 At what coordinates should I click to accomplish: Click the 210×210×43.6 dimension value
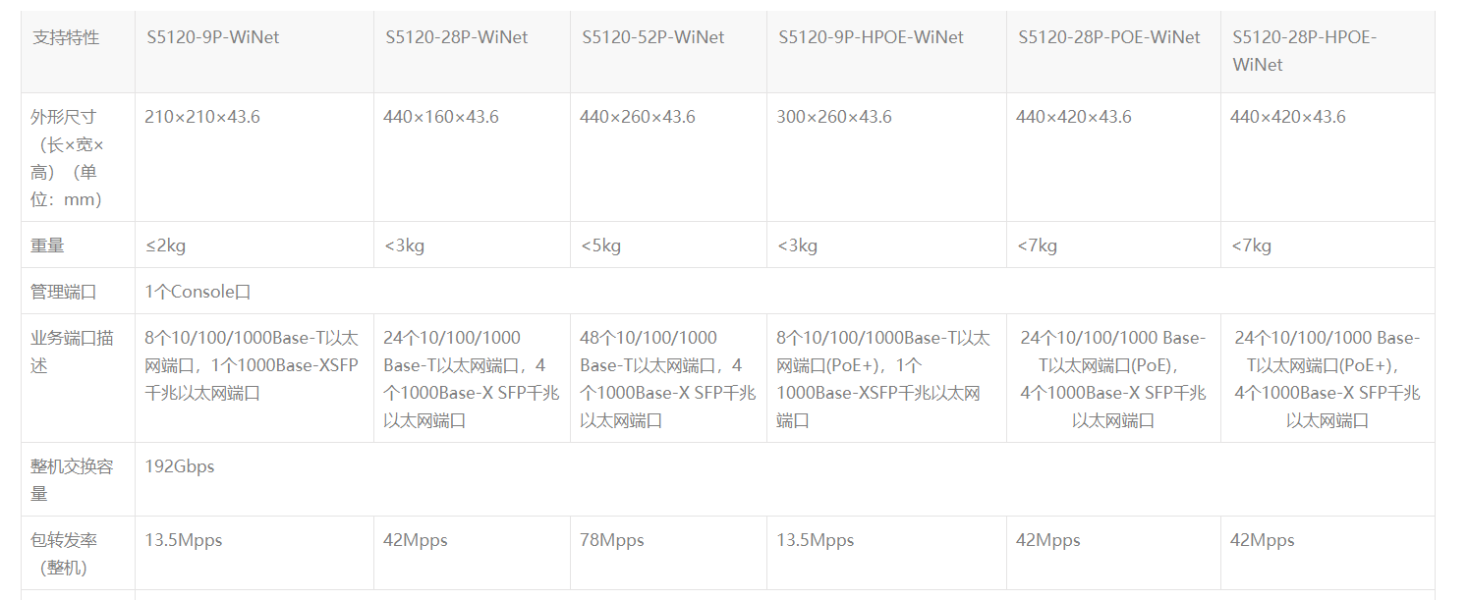pyautogui.click(x=202, y=117)
